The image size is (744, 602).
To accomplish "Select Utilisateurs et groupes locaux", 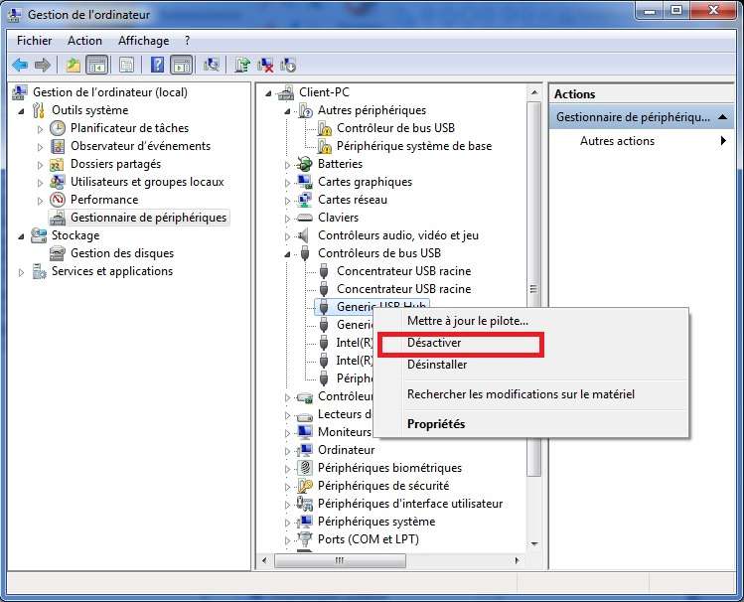I will [147, 182].
